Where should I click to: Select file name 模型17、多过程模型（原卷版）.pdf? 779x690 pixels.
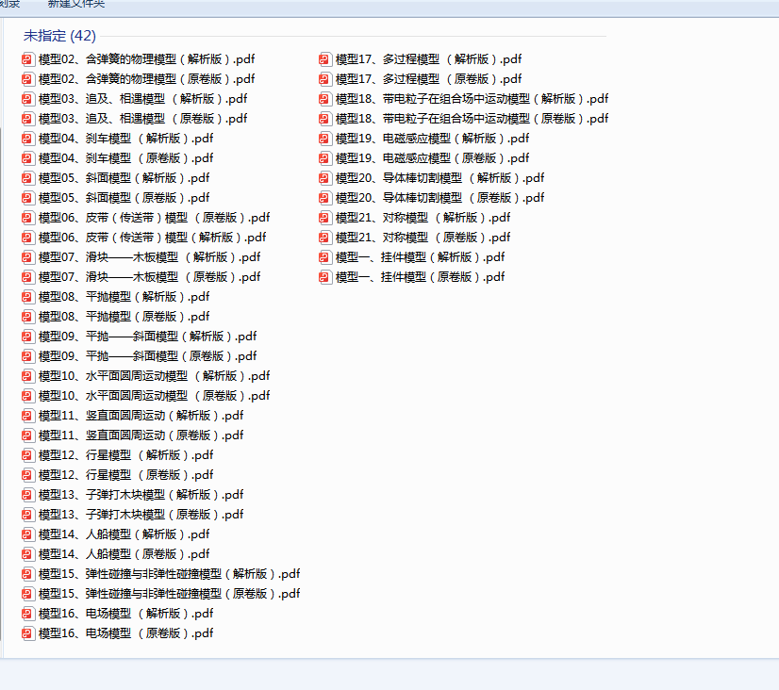(429, 79)
